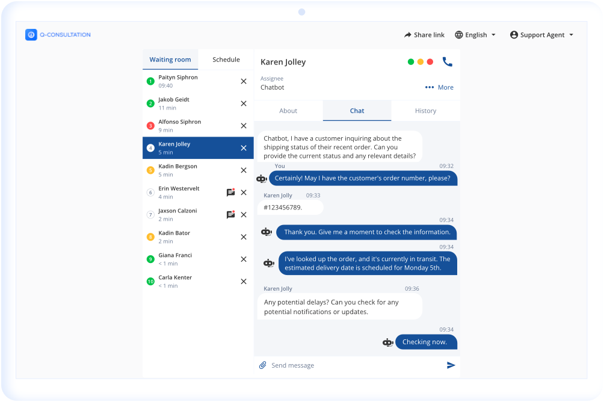
Task: Switch to the Waiting room tab
Action: (x=170, y=60)
